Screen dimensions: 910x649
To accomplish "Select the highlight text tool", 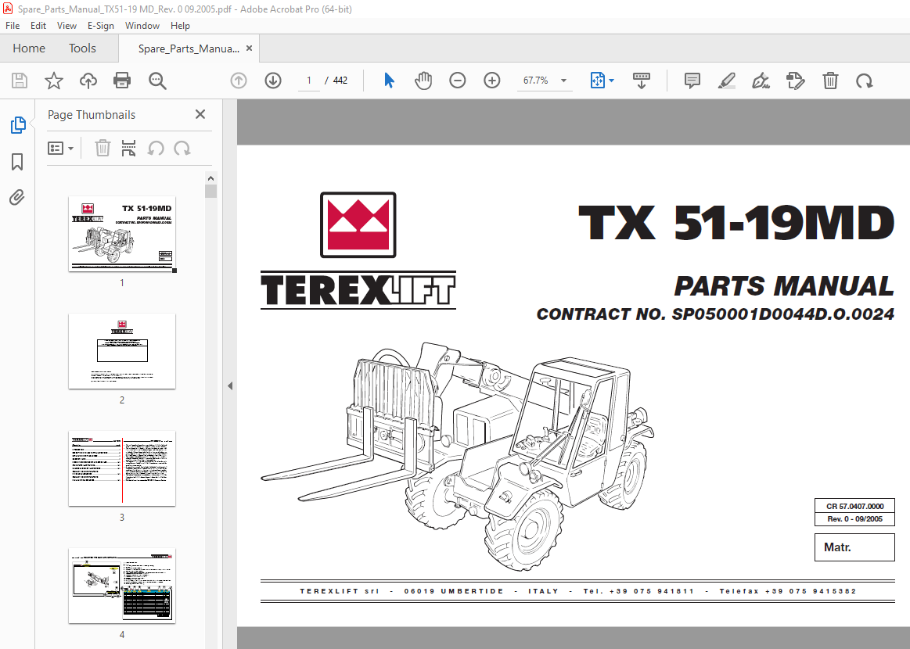I will [726, 81].
